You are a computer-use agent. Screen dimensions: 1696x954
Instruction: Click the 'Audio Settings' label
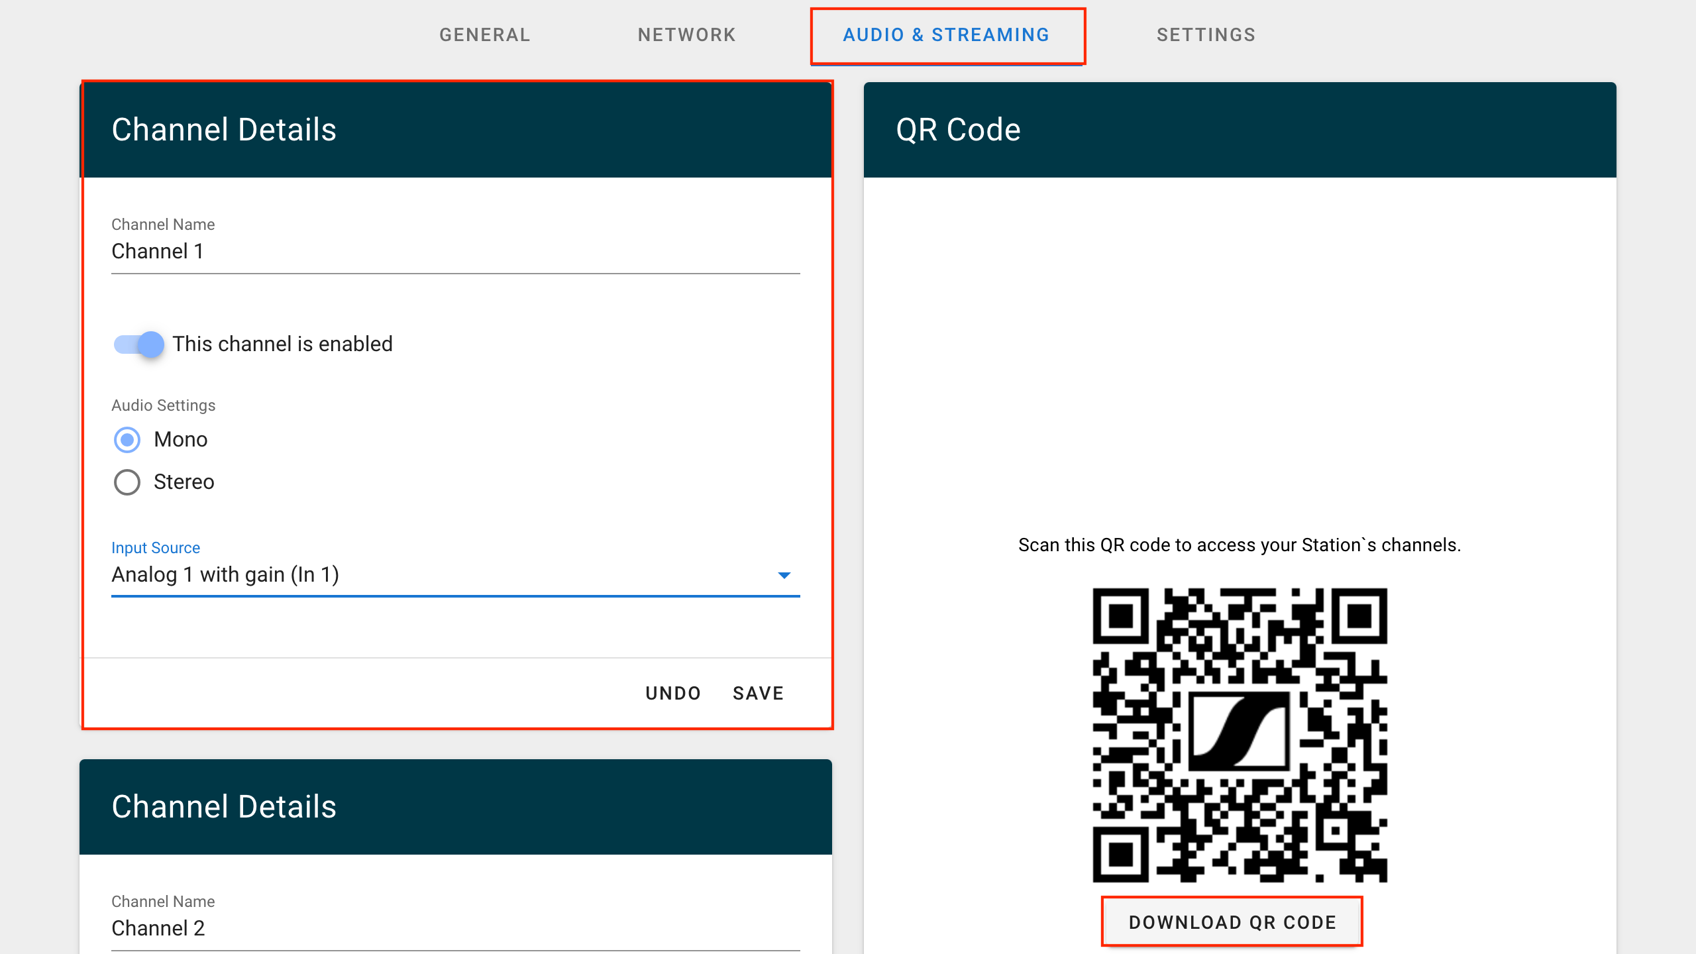coord(163,405)
